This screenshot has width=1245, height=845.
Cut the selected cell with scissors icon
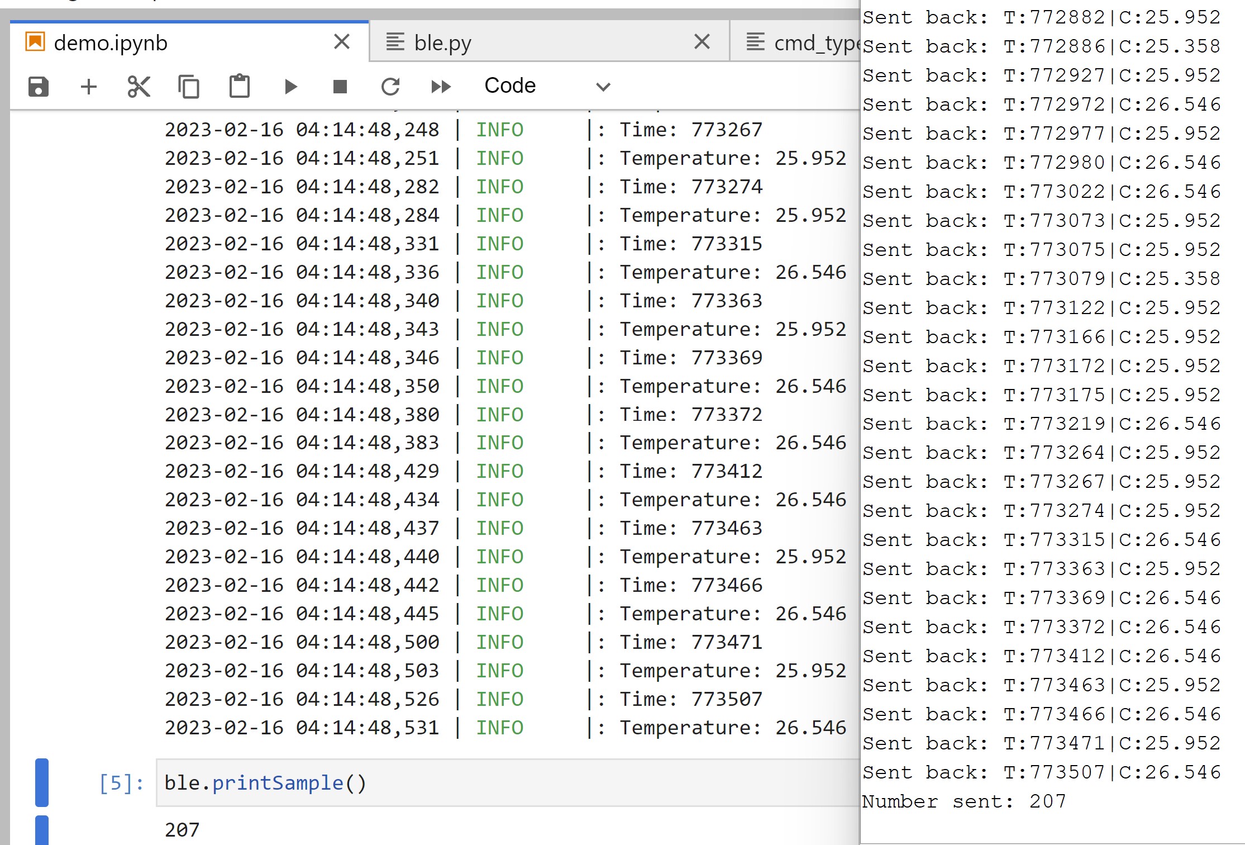(x=139, y=87)
